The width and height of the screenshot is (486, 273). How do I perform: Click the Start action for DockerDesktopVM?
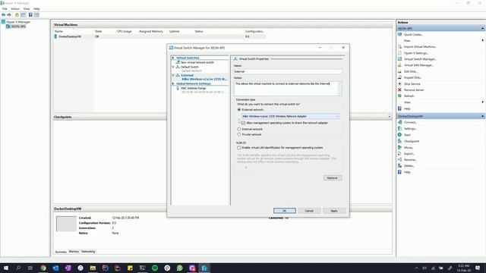pyautogui.click(x=407, y=135)
